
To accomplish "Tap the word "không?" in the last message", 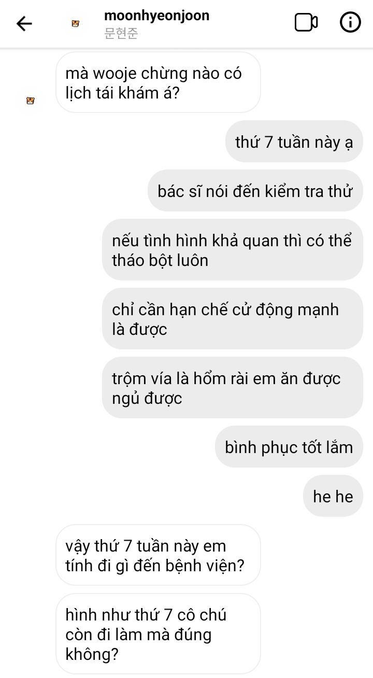I will (x=92, y=654).
